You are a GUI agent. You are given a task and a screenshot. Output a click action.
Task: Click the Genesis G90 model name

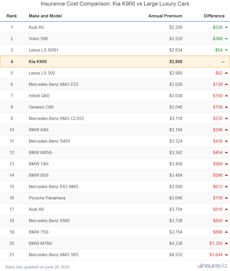(41, 107)
